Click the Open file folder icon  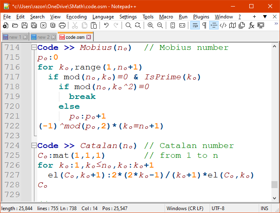click(x=15, y=25)
